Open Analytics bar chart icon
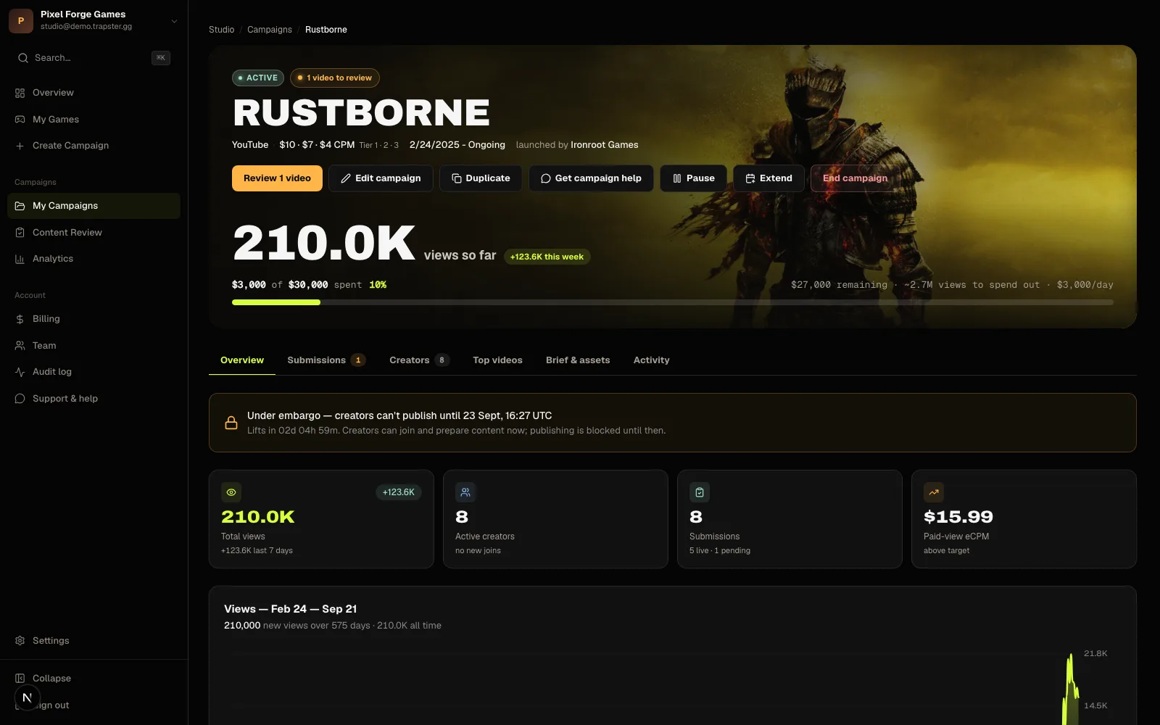This screenshot has height=725, width=1160. (x=20, y=259)
